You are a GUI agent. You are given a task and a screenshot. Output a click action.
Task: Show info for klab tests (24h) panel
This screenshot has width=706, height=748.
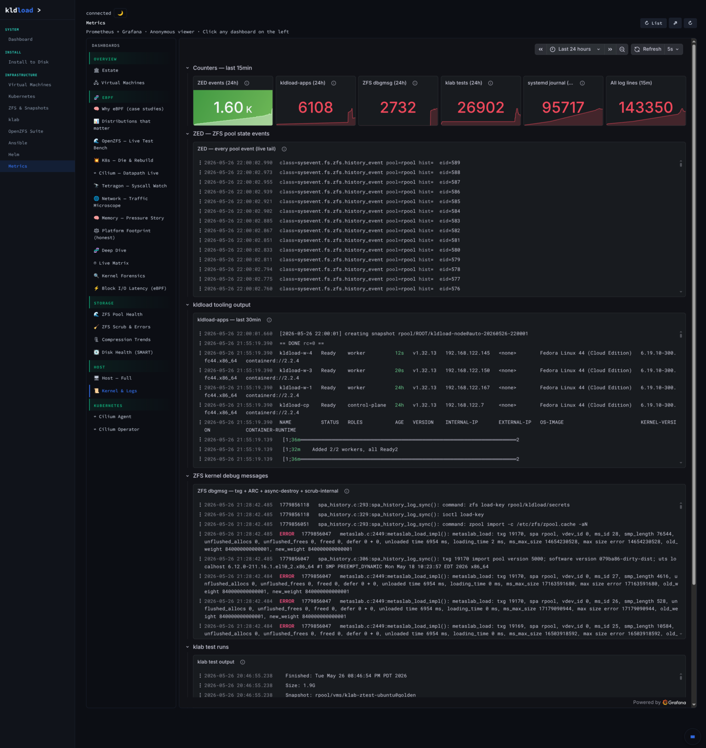click(x=490, y=83)
